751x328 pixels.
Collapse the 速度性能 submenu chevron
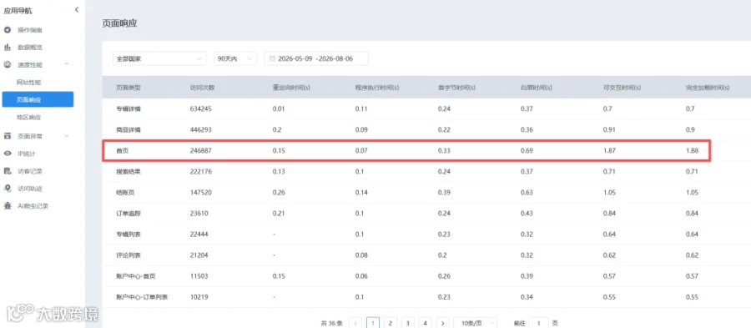coord(67,64)
